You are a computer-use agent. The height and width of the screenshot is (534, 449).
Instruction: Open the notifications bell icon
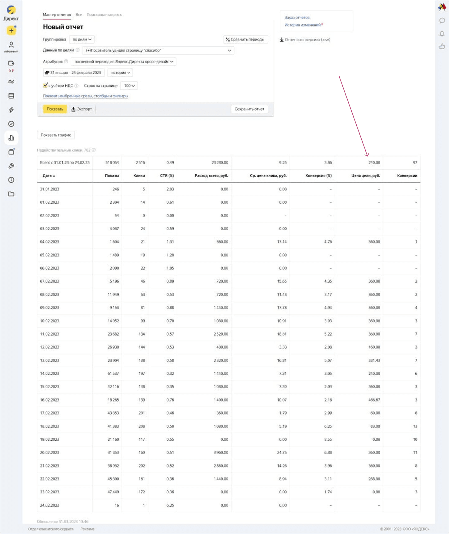pyautogui.click(x=442, y=34)
